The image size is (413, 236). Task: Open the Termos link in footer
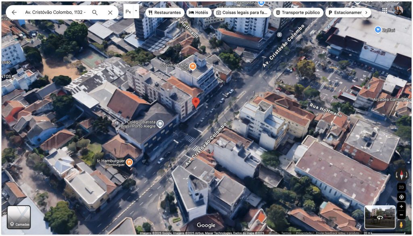pyautogui.click(x=286, y=233)
